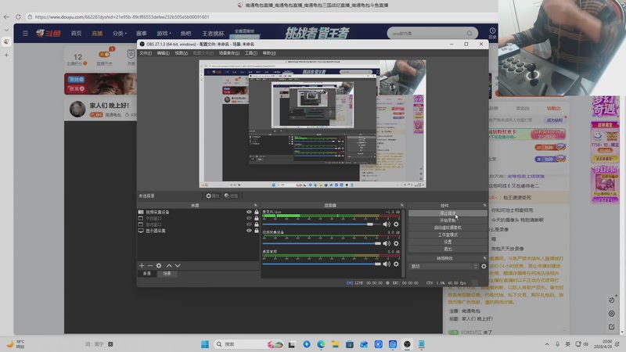This screenshot has height=352, width=626.
Task: Open 首页 link in Douyu nav
Action: pos(76,33)
